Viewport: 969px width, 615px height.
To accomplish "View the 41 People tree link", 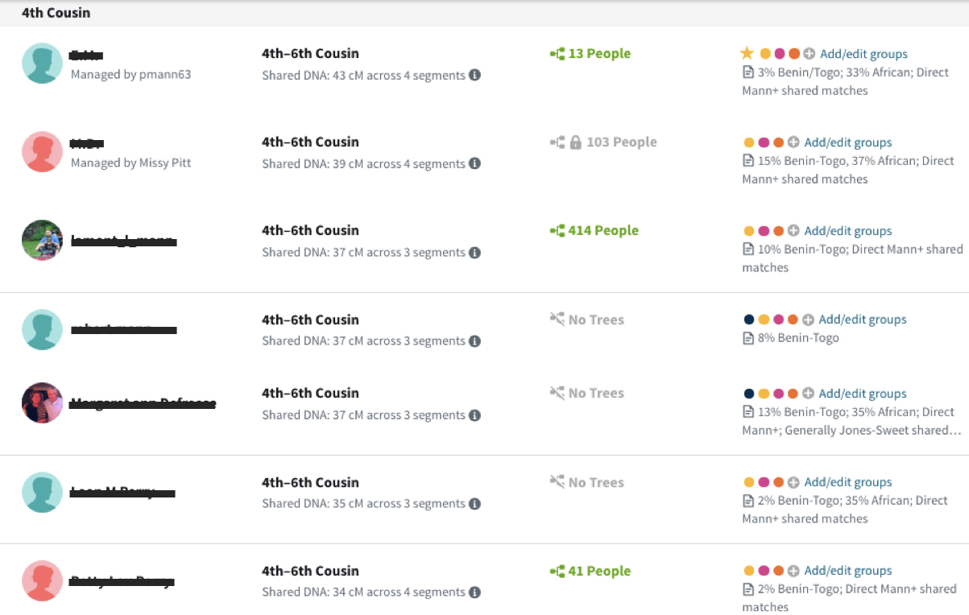I will (x=598, y=572).
